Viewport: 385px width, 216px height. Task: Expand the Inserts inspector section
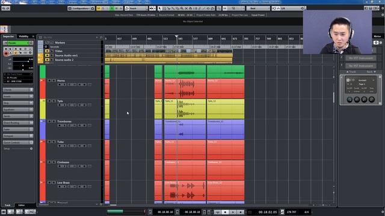pyautogui.click(x=18, y=96)
